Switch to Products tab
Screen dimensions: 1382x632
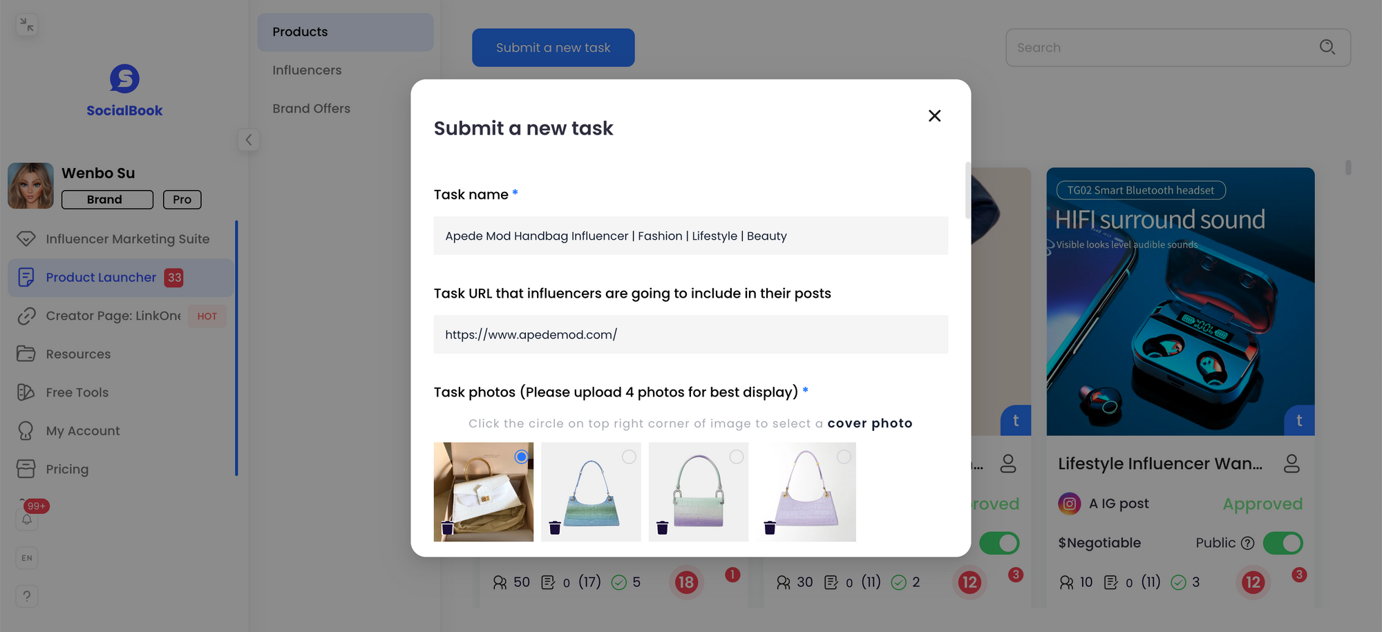tap(345, 32)
